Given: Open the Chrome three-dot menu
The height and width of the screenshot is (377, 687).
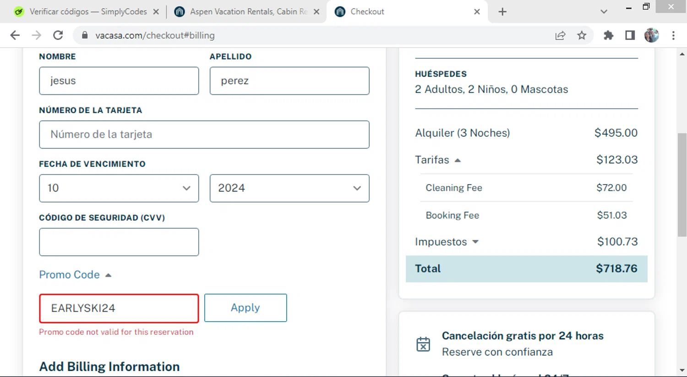Looking at the screenshot, I should pyautogui.click(x=673, y=35).
